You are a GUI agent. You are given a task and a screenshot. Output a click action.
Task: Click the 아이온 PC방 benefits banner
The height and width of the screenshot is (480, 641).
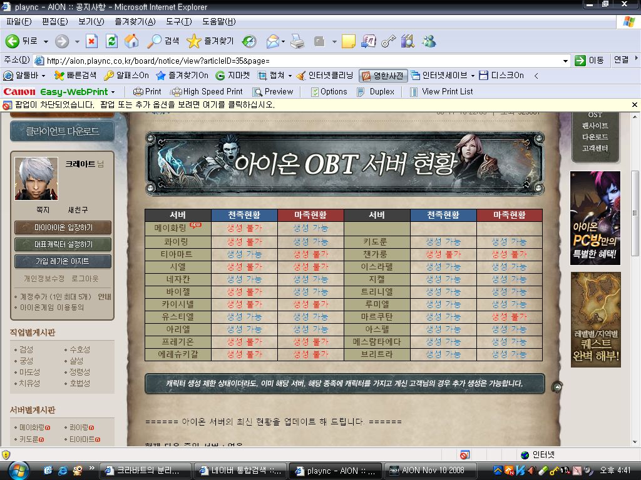click(x=595, y=218)
